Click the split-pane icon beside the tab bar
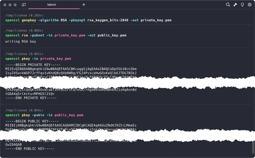This screenshot has width=255, height=158. click(24, 5)
